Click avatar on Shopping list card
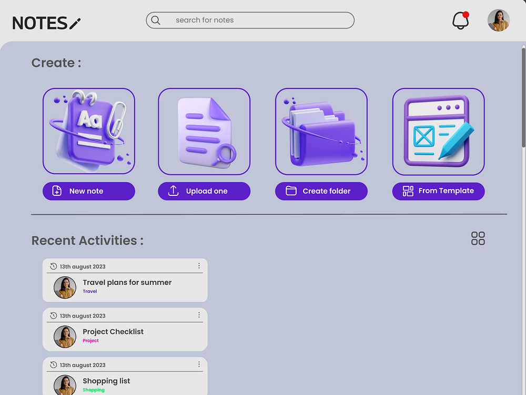Viewport: 526px width, 395px height. pyautogui.click(x=65, y=385)
